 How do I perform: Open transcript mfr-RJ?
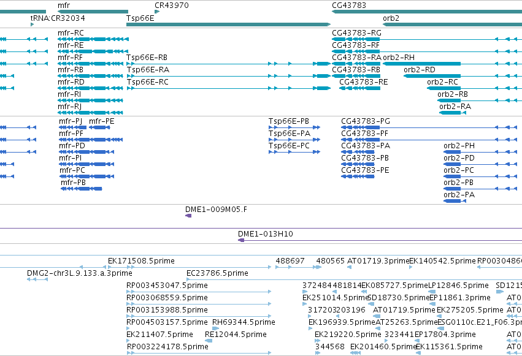(91, 113)
